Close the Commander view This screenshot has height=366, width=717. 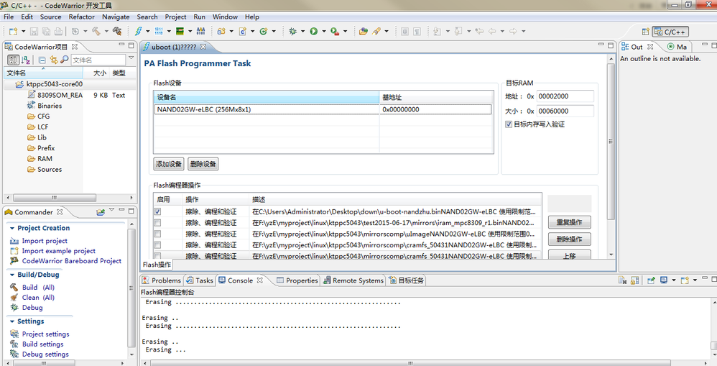(x=60, y=212)
